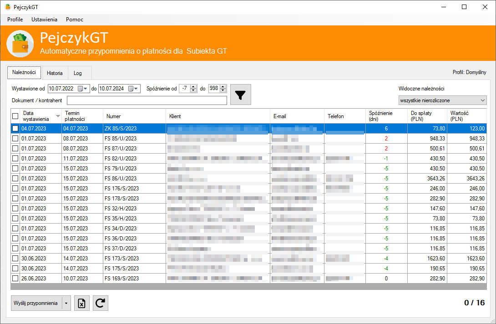Viewport: 496px width, 324px height.
Task: Click the Spóźnienie od field showing -7
Action: click(185, 89)
